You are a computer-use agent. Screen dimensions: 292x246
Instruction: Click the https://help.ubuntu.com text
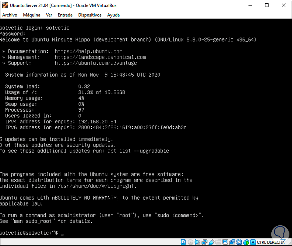coord(88,51)
